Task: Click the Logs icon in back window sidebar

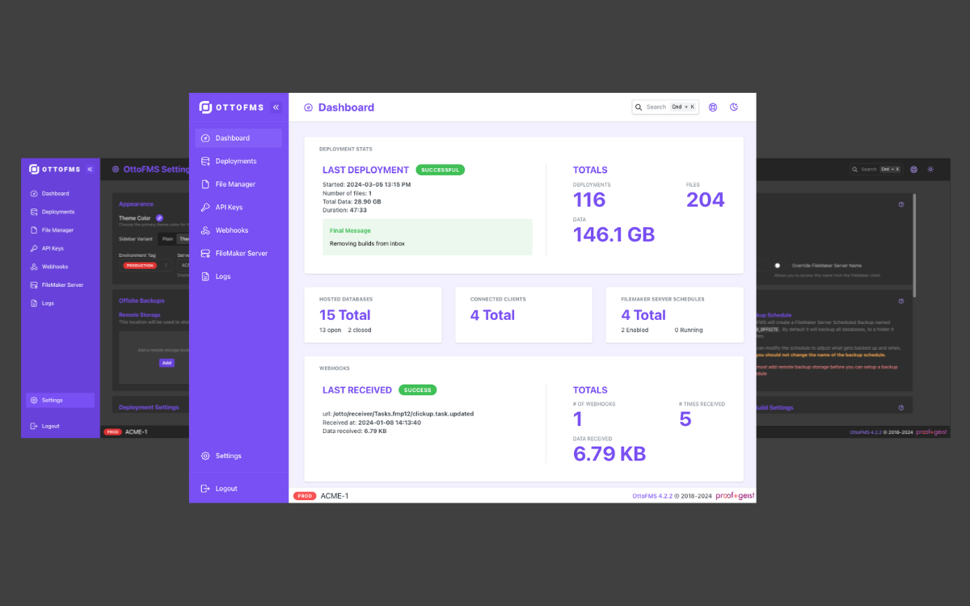Action: pos(34,303)
